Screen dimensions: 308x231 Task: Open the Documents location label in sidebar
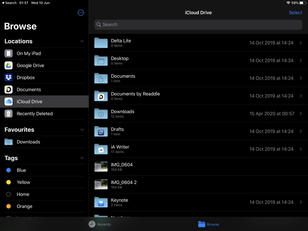[x=29, y=90]
